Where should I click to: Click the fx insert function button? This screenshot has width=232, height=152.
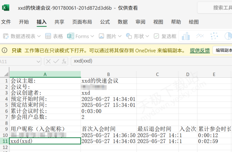pos(64,61)
